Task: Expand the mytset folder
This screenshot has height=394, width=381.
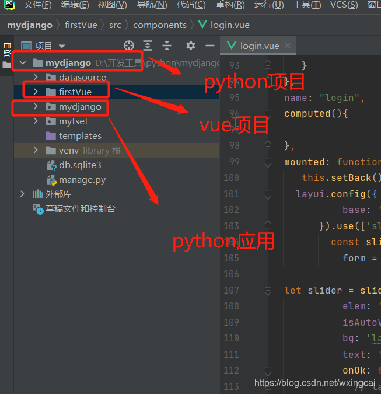Action: click(36, 121)
